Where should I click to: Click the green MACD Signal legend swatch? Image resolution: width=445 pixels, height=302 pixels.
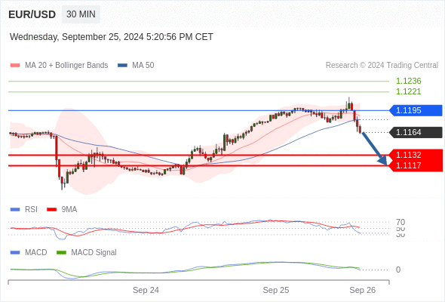pyautogui.click(x=61, y=253)
